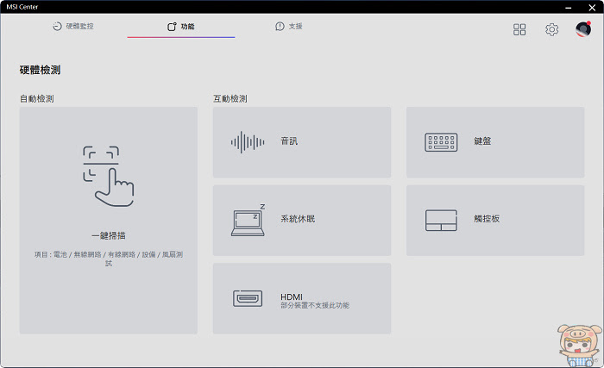Click the 功能 tab icon
Screen dimensions: 604x368
click(x=172, y=26)
